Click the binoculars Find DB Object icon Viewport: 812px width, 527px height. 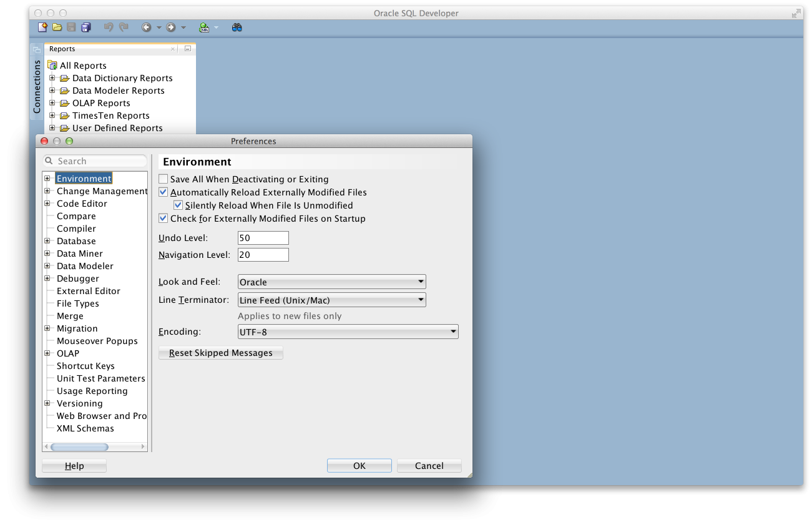tap(237, 27)
